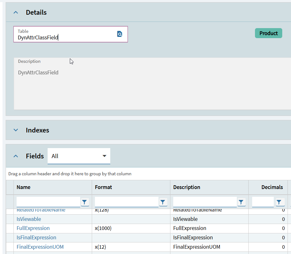Click the Table search magnifier icon
This screenshot has height=254, width=291.
click(x=120, y=34)
